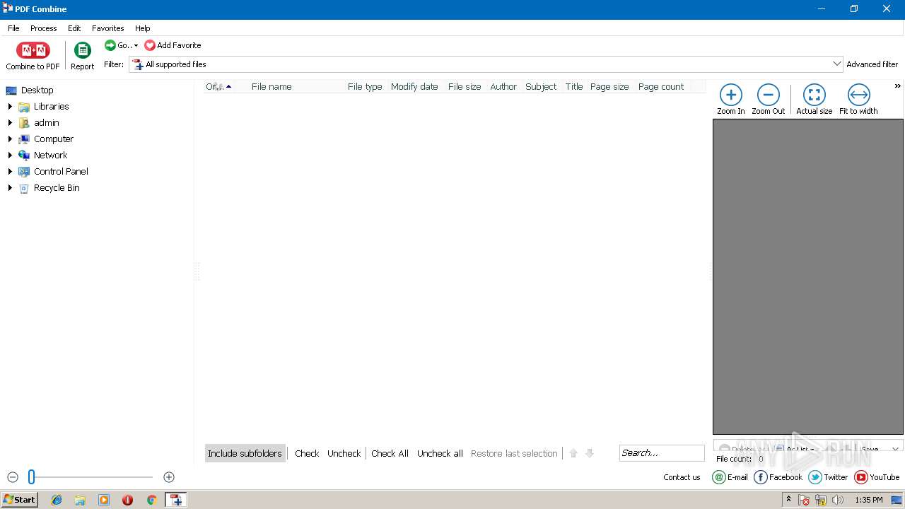Sort by File type column header

tap(365, 86)
